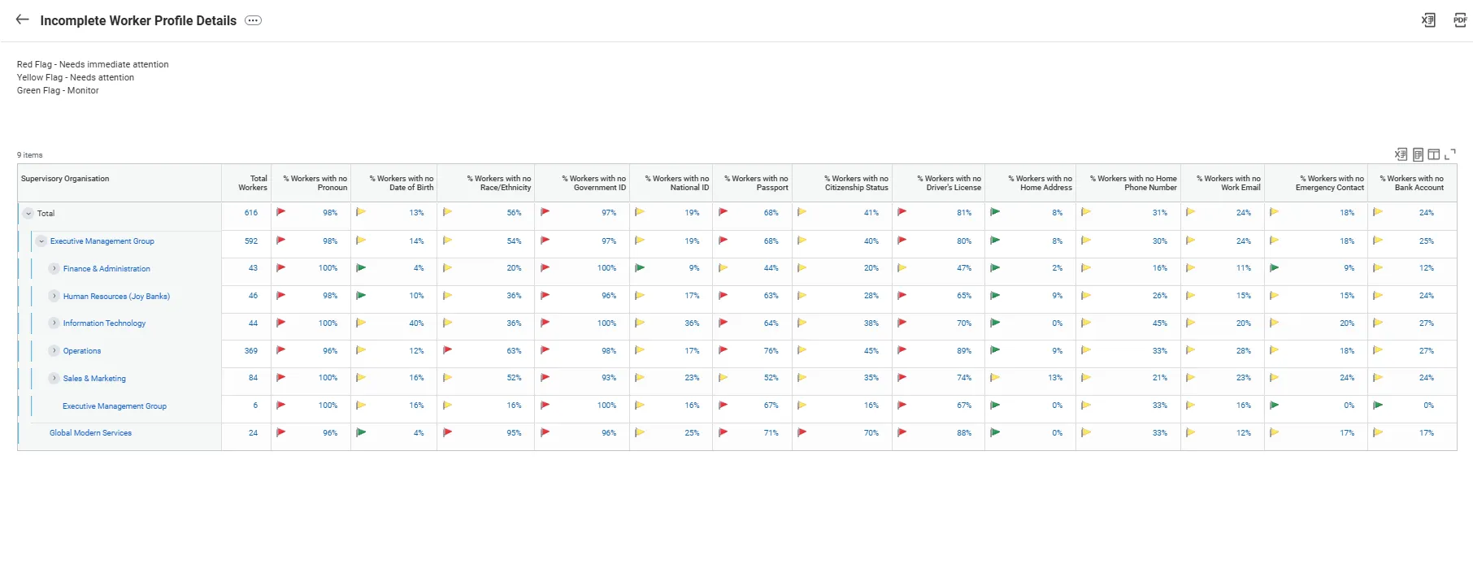Collapse the Total row
Image resolution: width=1473 pixels, height=577 pixels.
pos(28,214)
